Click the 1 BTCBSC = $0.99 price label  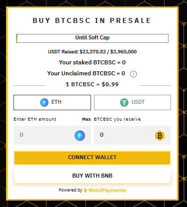[92, 84]
